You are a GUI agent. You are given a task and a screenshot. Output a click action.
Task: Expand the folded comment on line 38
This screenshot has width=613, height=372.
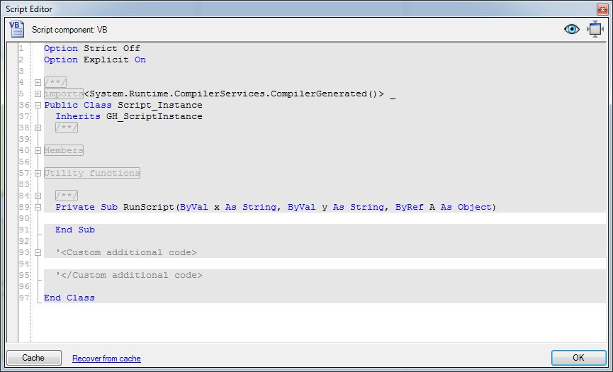(38, 128)
